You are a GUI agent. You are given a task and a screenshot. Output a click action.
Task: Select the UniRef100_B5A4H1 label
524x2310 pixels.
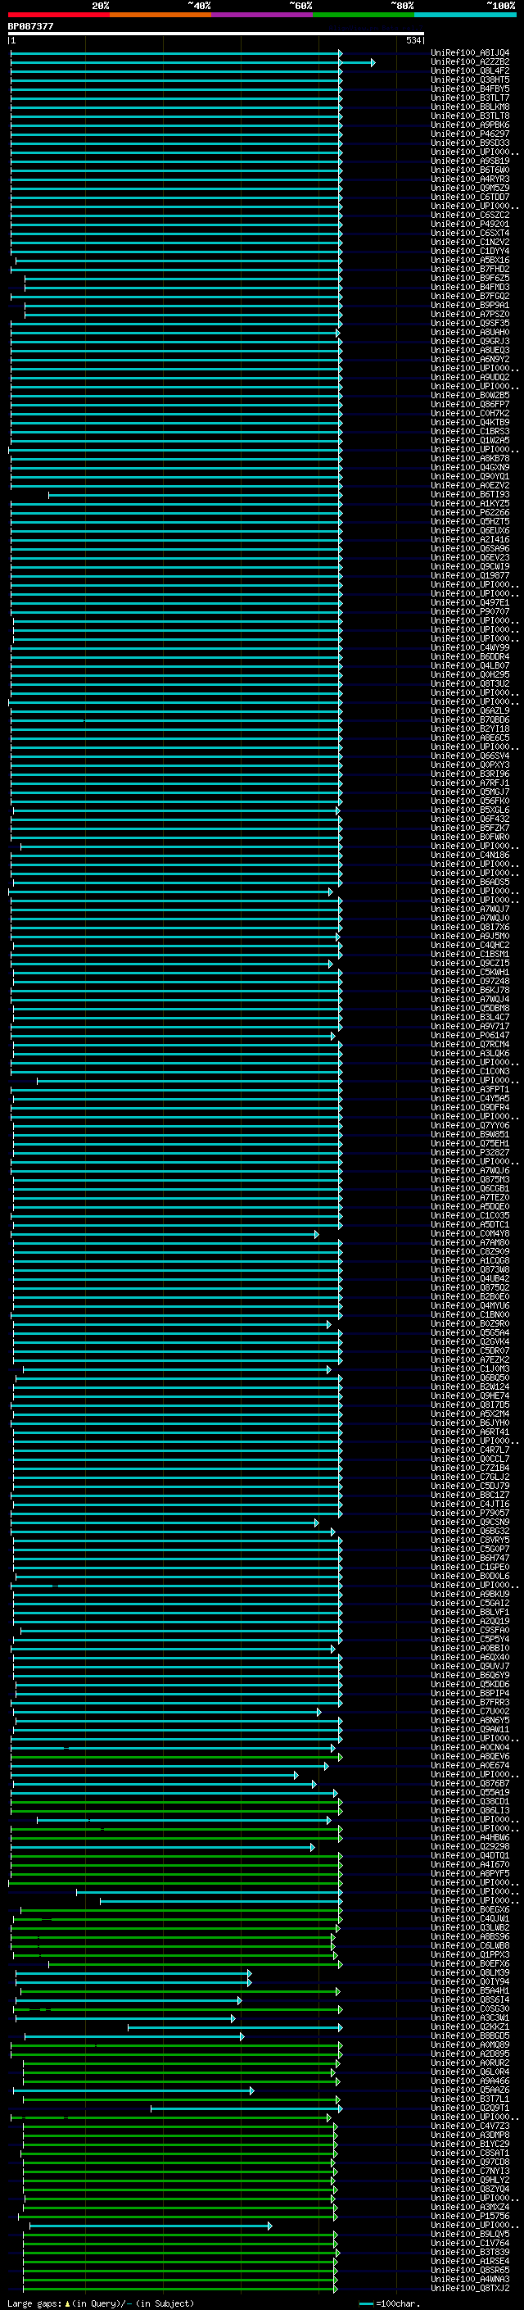click(x=470, y=1990)
